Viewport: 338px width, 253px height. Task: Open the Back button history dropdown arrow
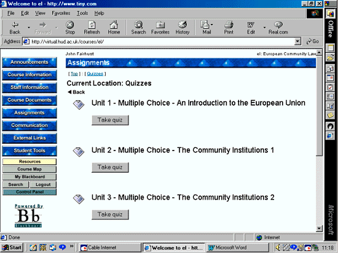click(29, 28)
